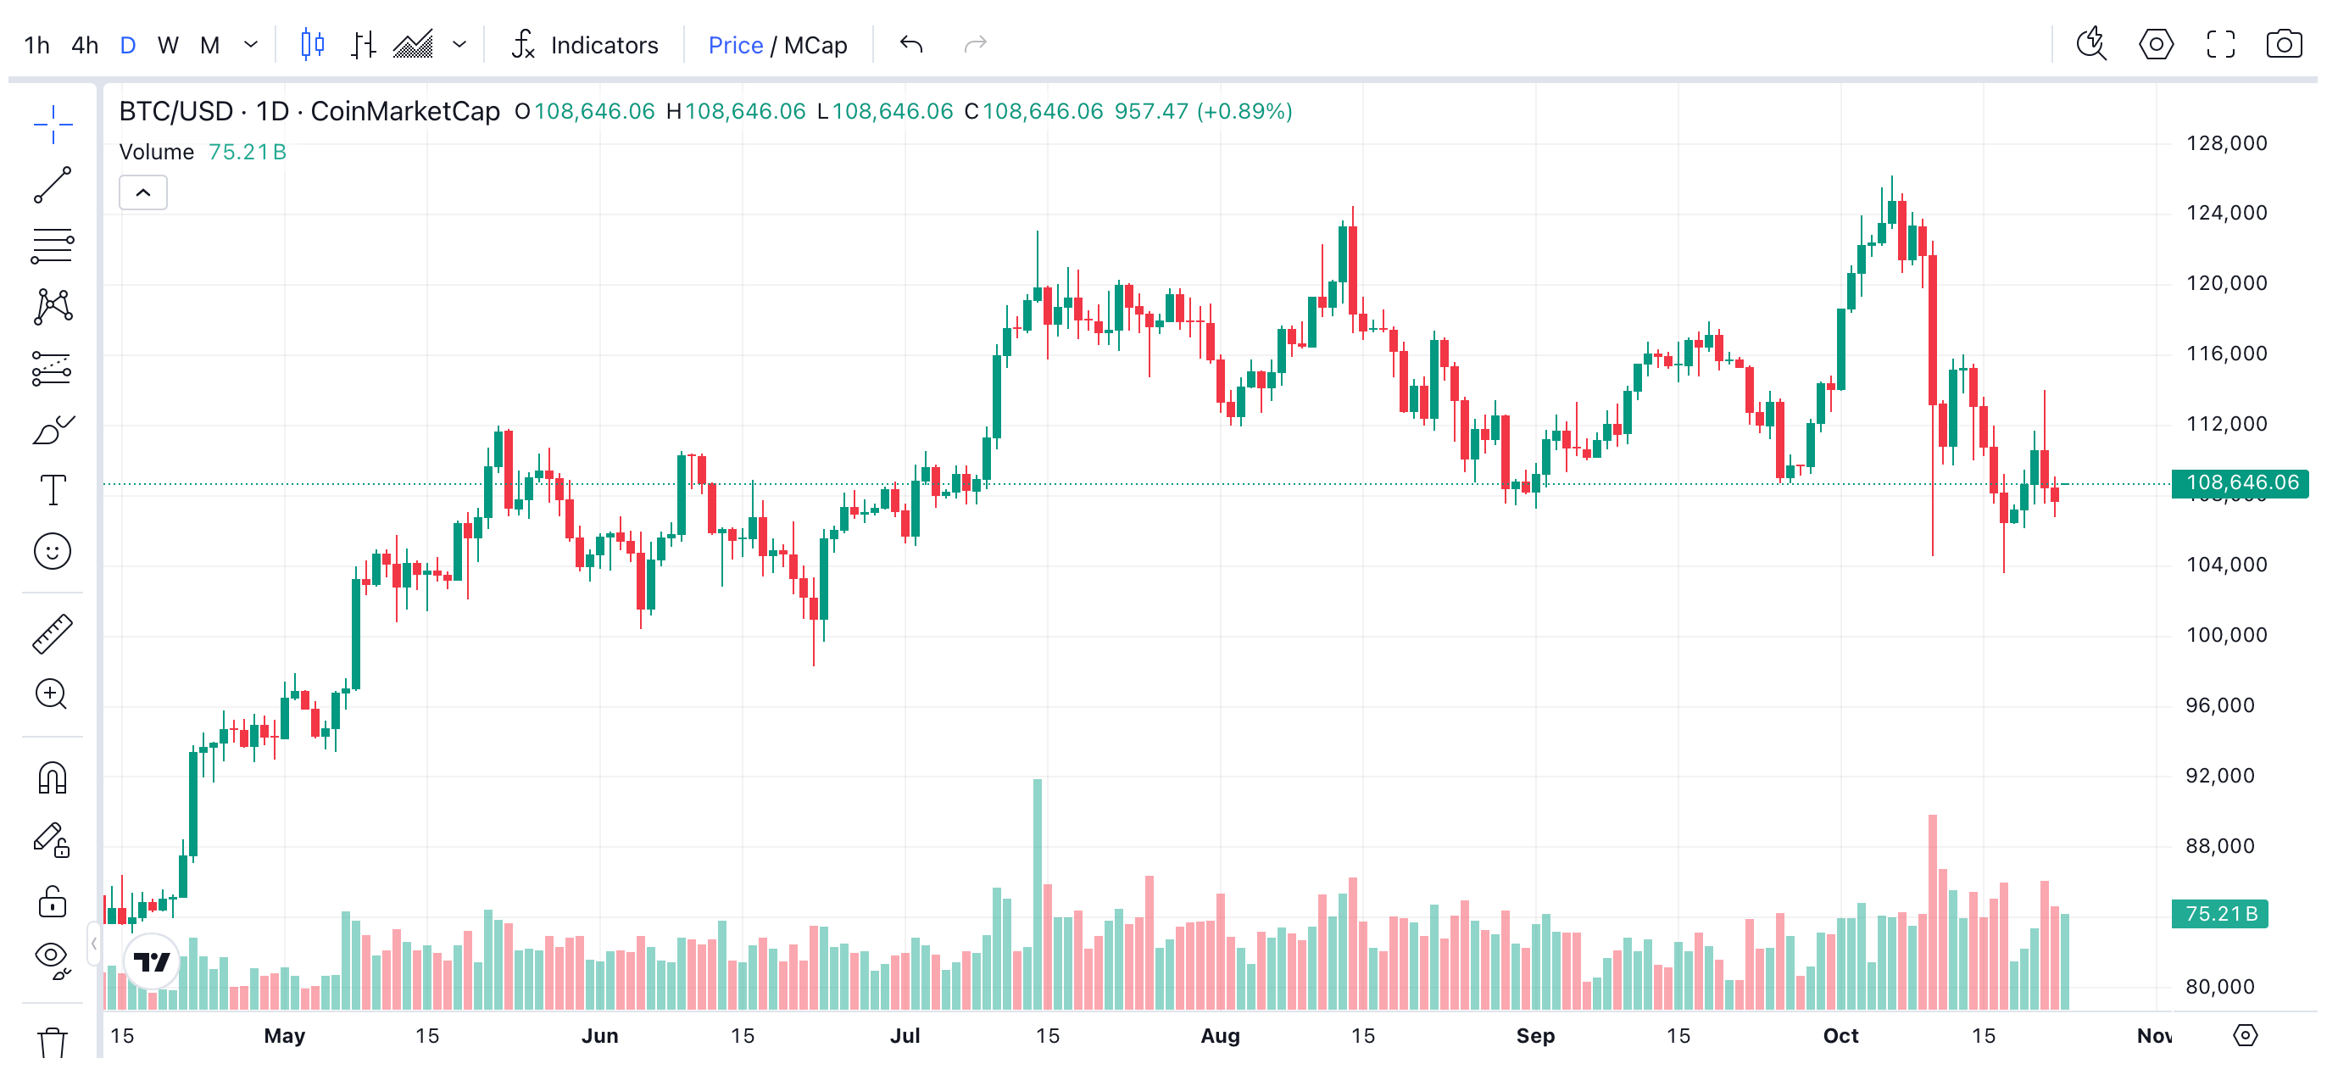
Task: Open the Emoji sticker tool
Action: (x=53, y=550)
